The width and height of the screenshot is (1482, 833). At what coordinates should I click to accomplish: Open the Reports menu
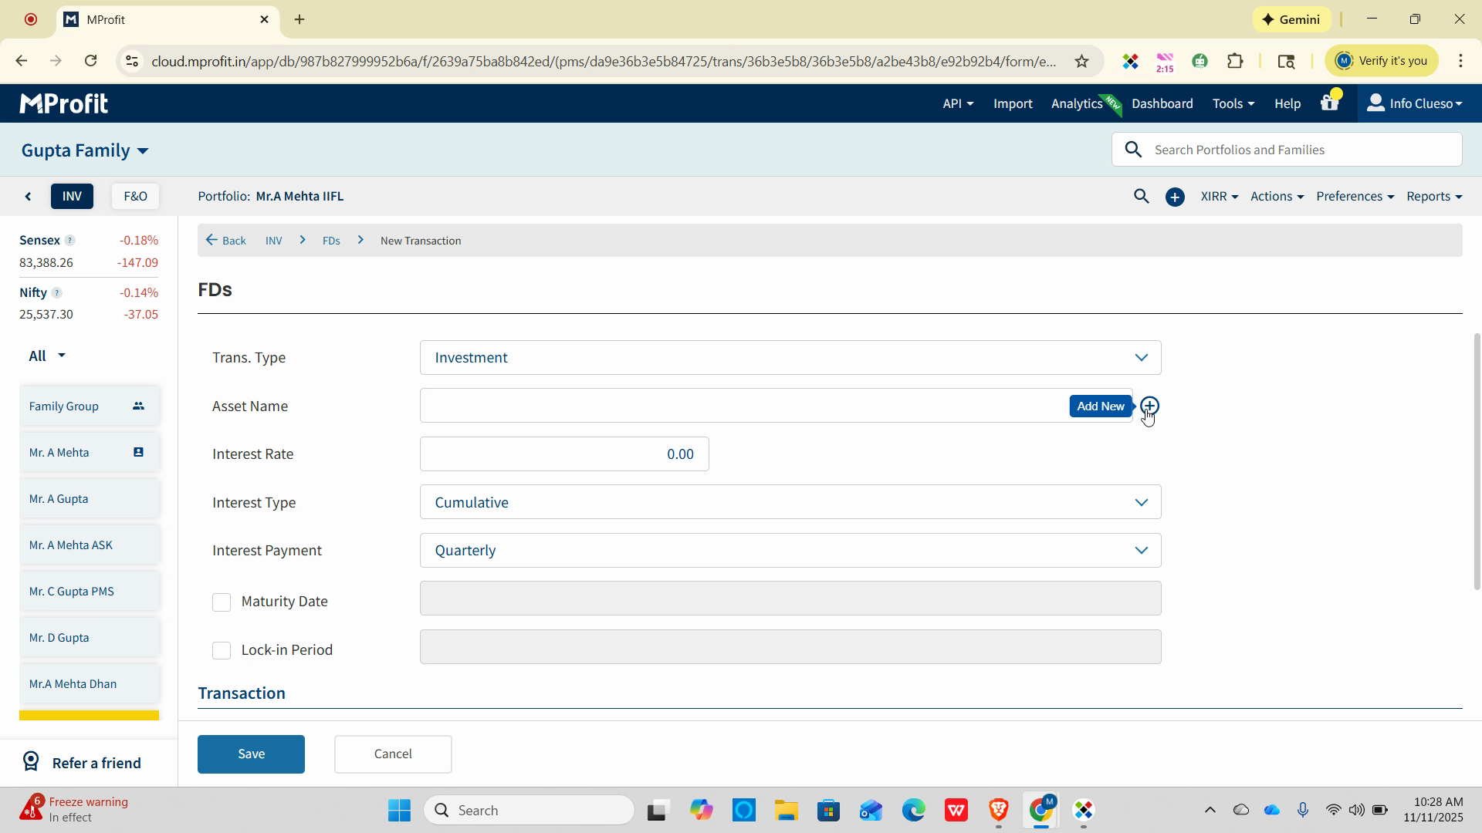pos(1433,197)
